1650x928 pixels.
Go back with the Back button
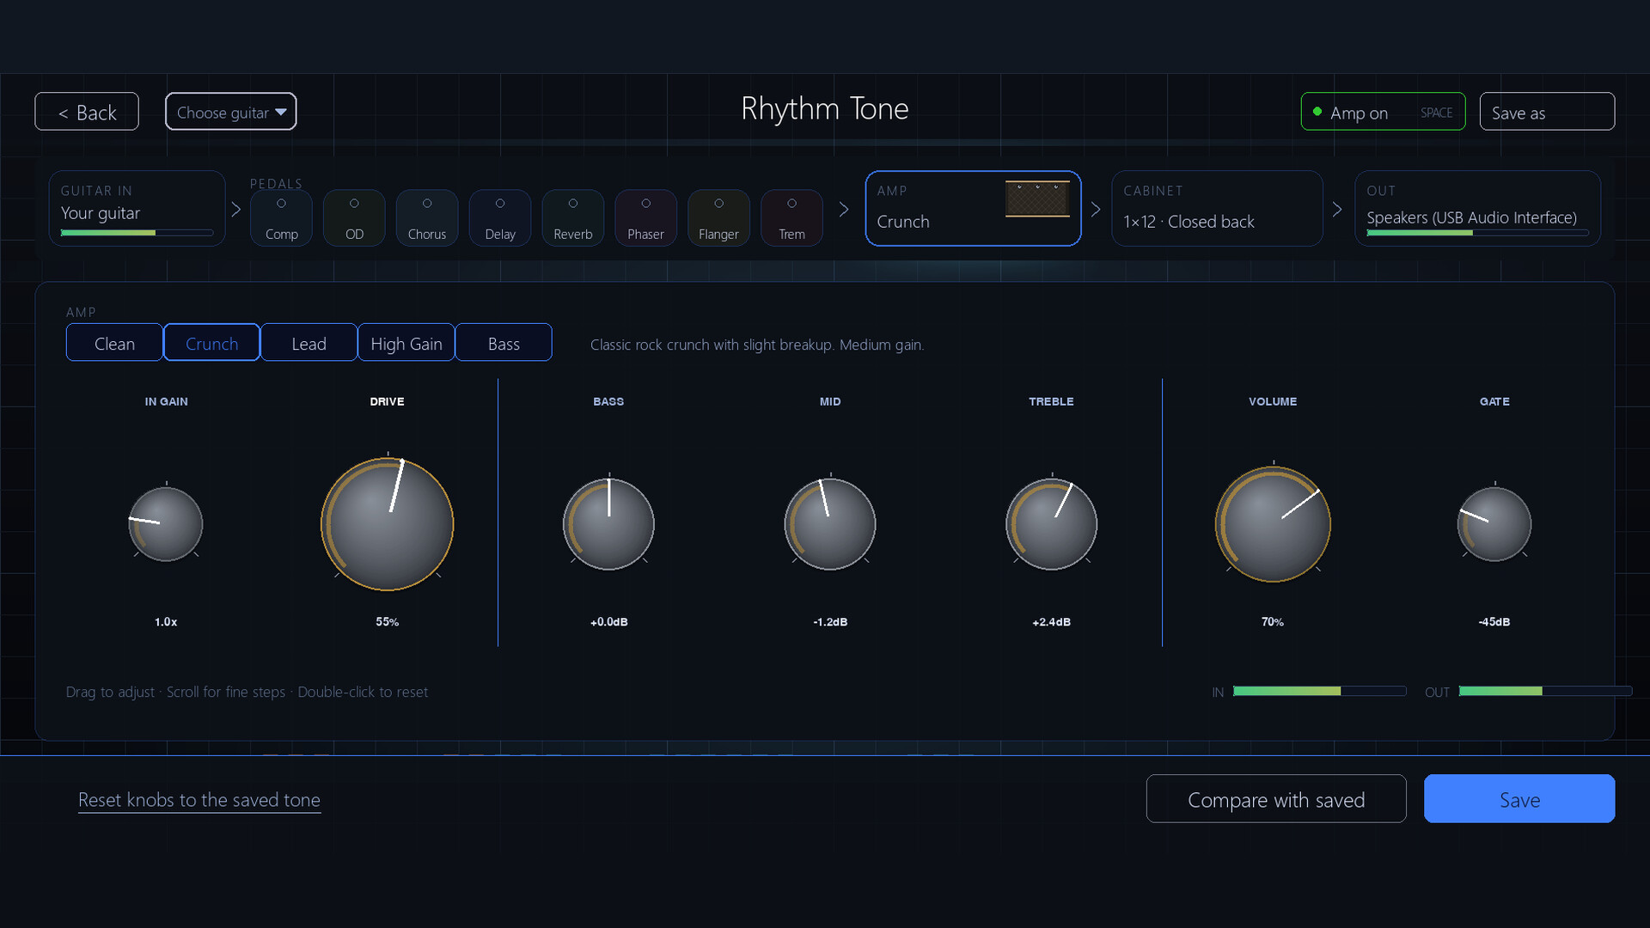tap(87, 112)
